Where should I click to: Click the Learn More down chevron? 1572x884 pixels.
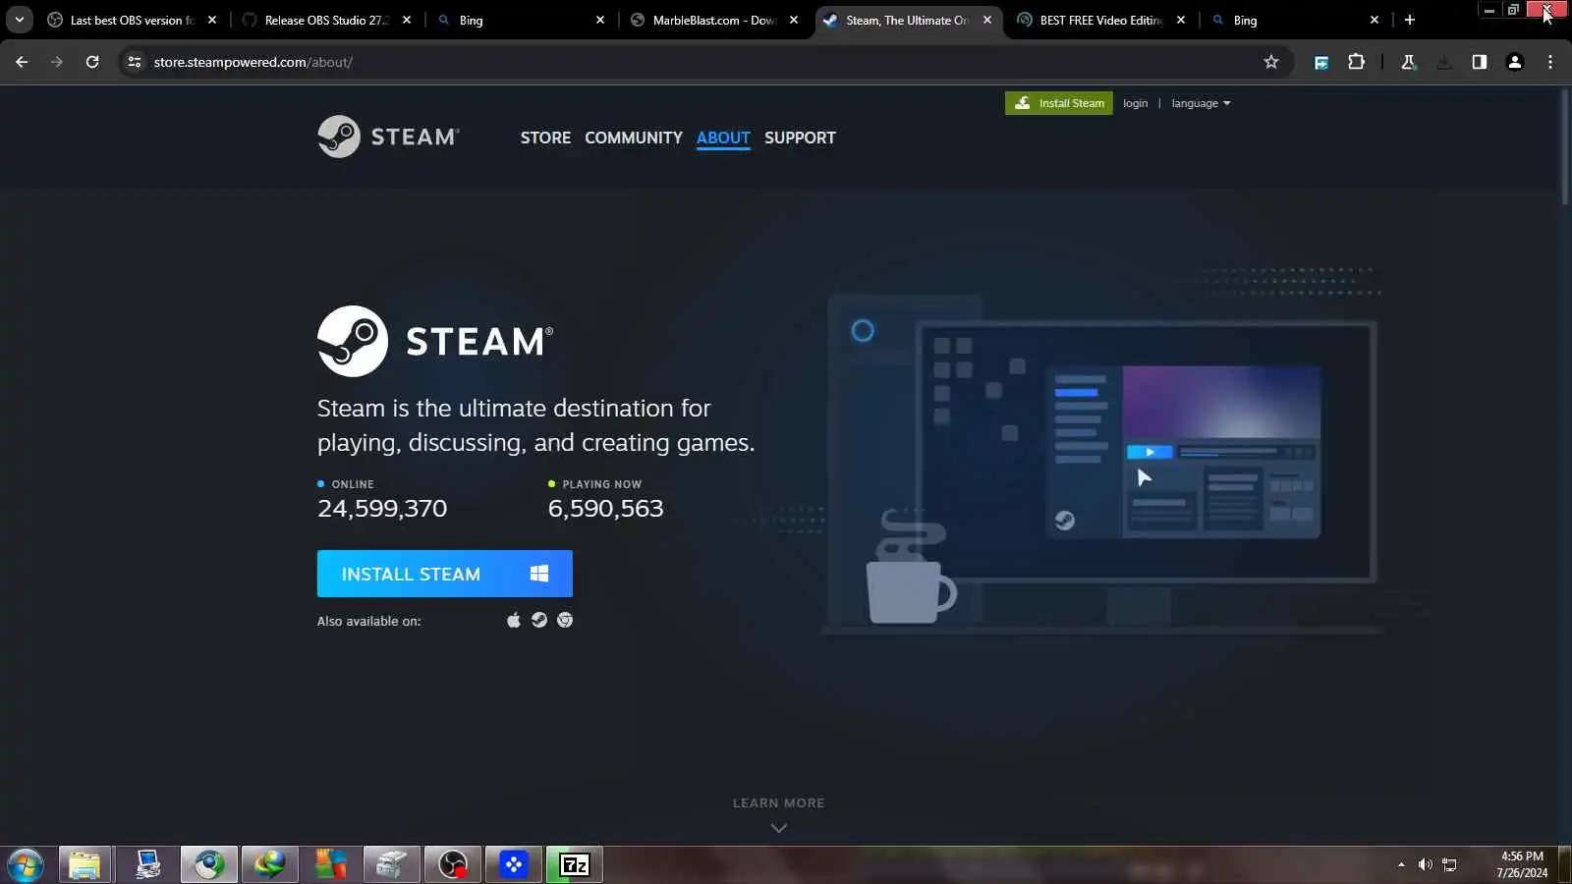pos(779,828)
